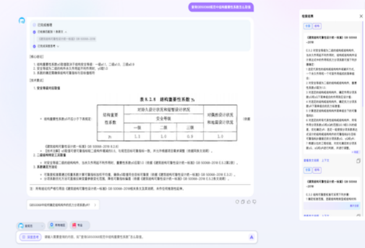
Task: Click the user query message bubble
Action: (x=221, y=7)
